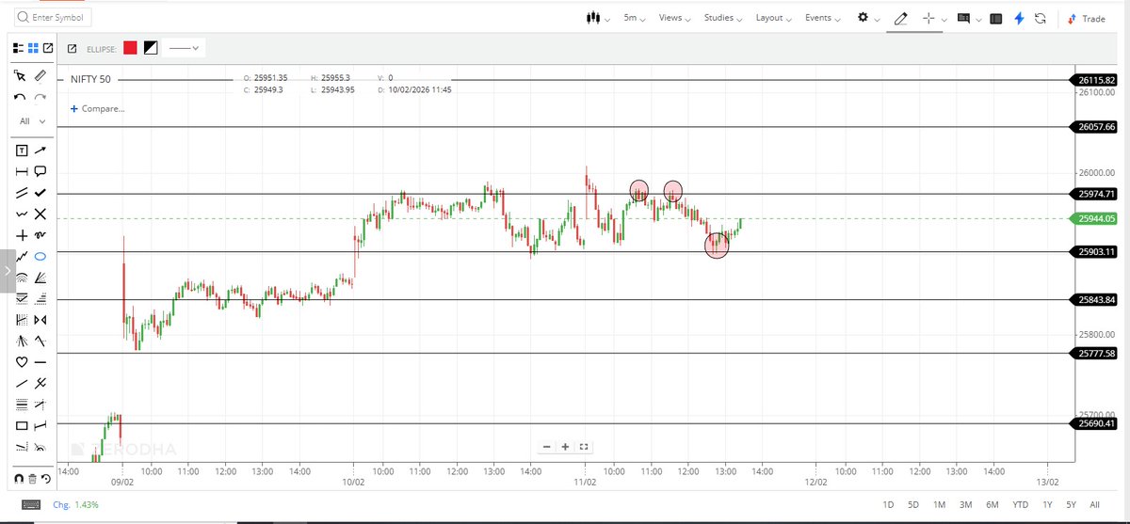This screenshot has height=524, width=1130.
Task: Select the Crossline plus tool
Action: point(23,234)
